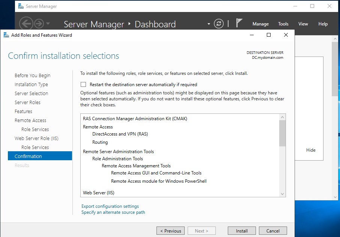Click Export configuration settings link
The image size is (340, 237).
[x=110, y=206]
